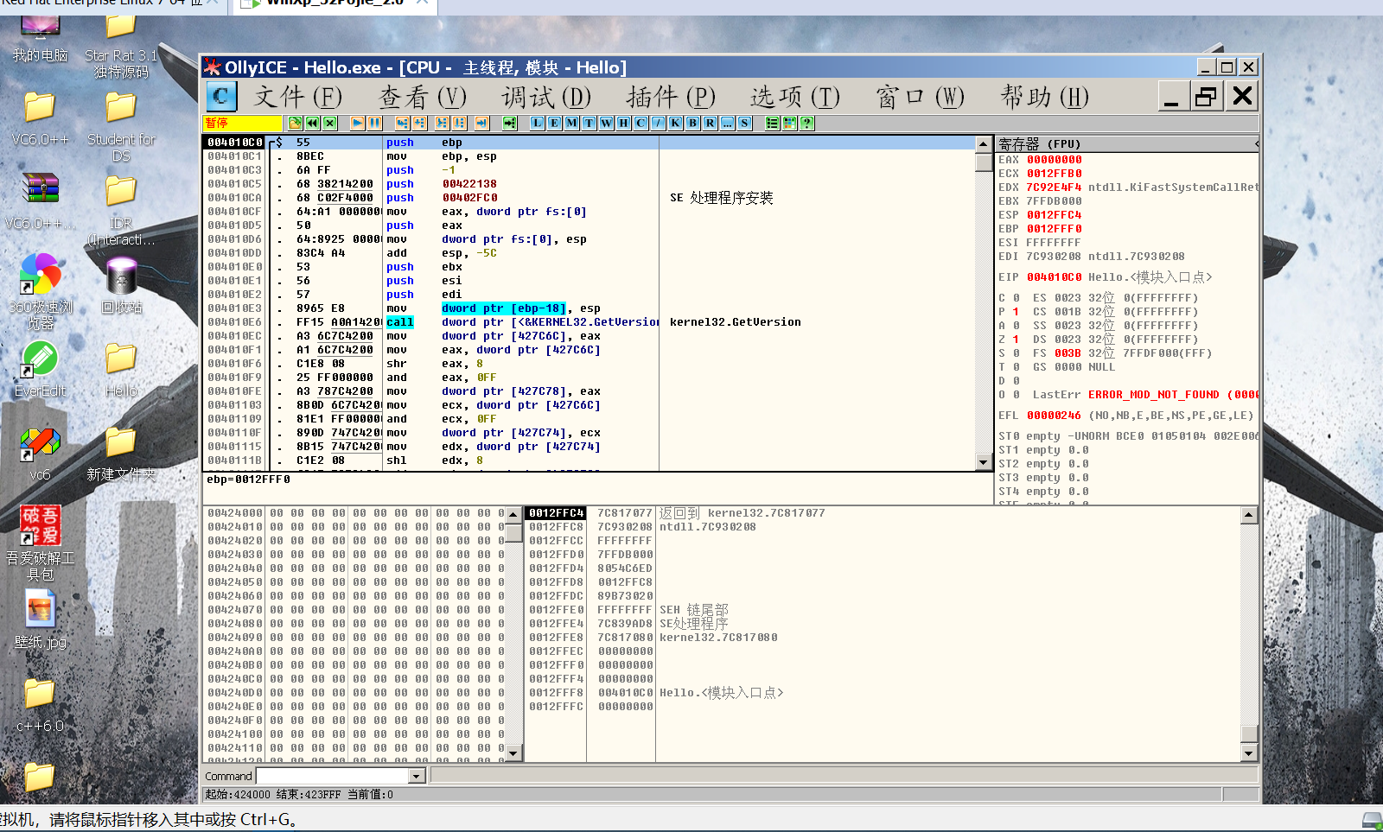Click the Execute till return icon
The height and width of the screenshot is (832, 1383).
click(x=482, y=124)
